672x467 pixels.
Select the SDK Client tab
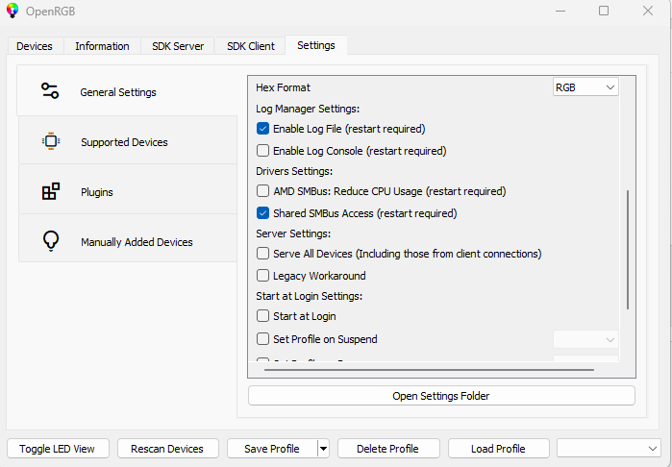tap(251, 46)
